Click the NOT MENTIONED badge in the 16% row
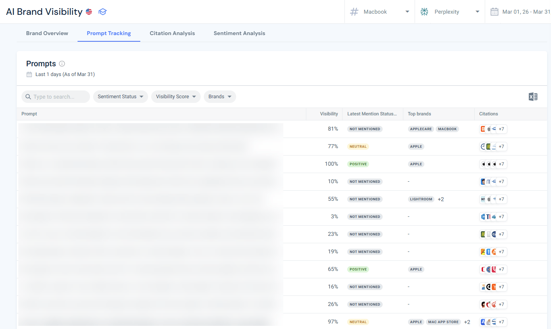This screenshot has width=551, height=329. [365, 287]
